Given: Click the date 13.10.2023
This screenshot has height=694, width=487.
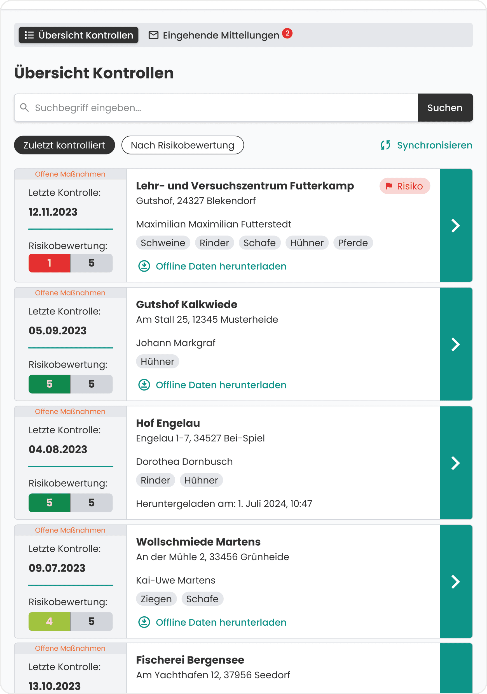Looking at the screenshot, I should click(x=55, y=686).
